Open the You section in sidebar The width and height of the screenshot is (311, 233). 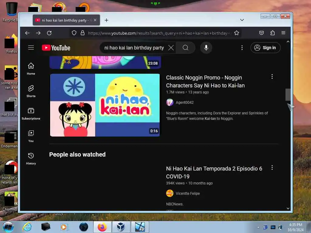point(31,136)
